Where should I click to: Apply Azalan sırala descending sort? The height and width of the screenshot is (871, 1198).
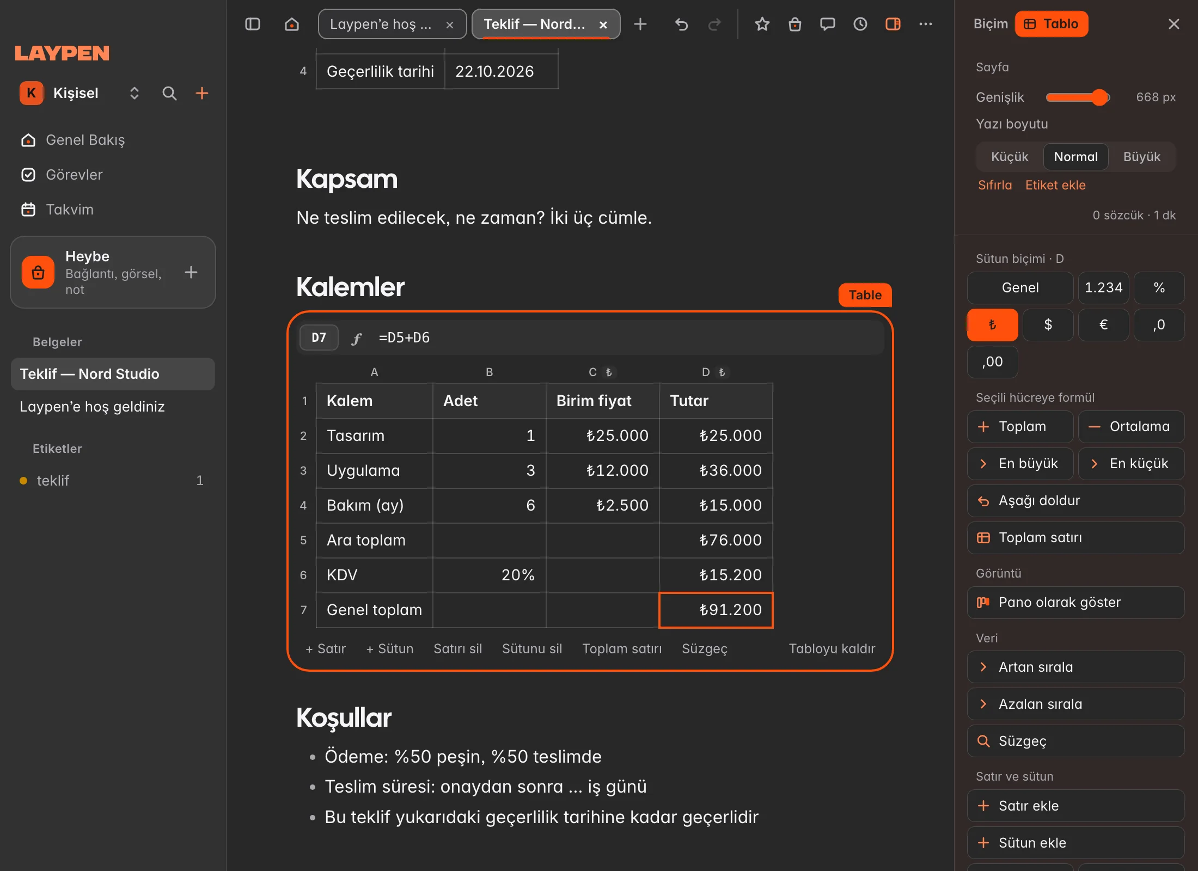pyautogui.click(x=1075, y=704)
